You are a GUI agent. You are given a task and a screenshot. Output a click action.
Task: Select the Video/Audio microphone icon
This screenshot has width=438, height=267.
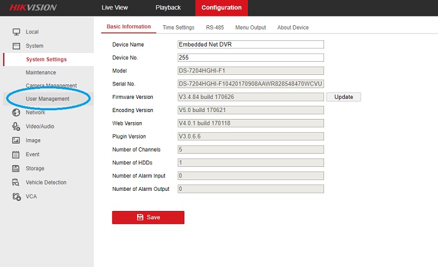pos(16,127)
